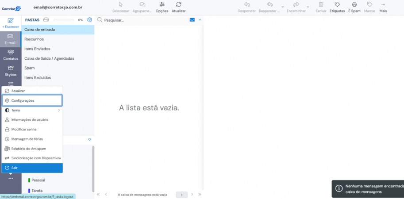Expand the search filter dropdown arrow

tap(200, 20)
